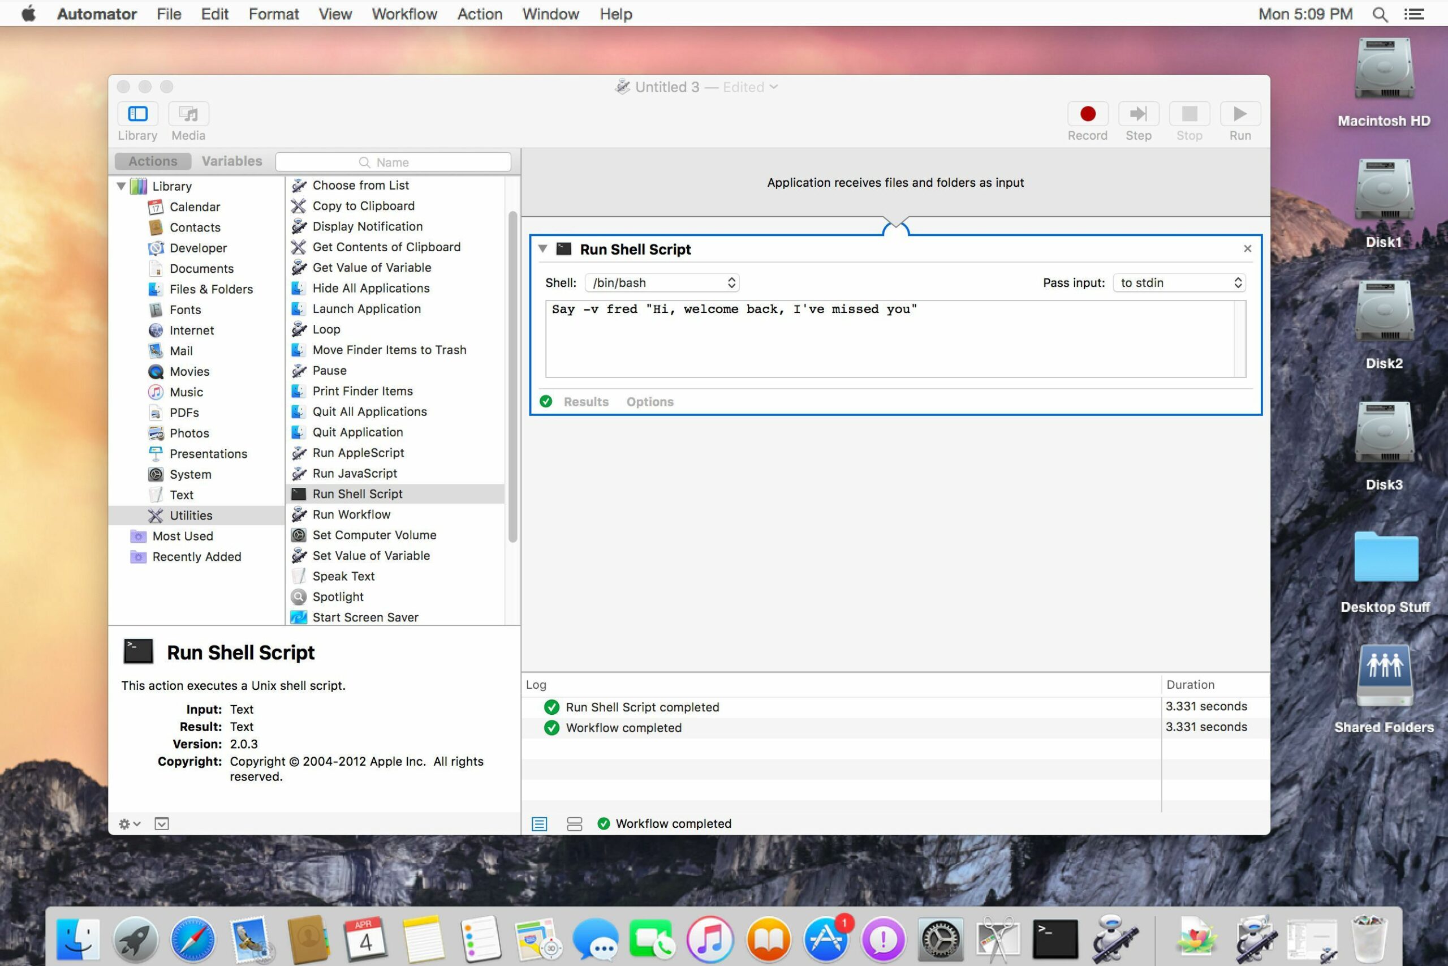Select Start Screen Saver action
Screen dimensions: 1448x966
pos(365,617)
